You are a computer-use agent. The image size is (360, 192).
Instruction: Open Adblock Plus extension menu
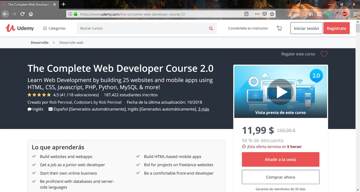tap(345, 14)
